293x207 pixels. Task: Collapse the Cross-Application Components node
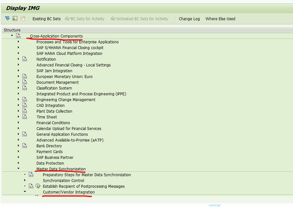pyautogui.click(x=12, y=36)
